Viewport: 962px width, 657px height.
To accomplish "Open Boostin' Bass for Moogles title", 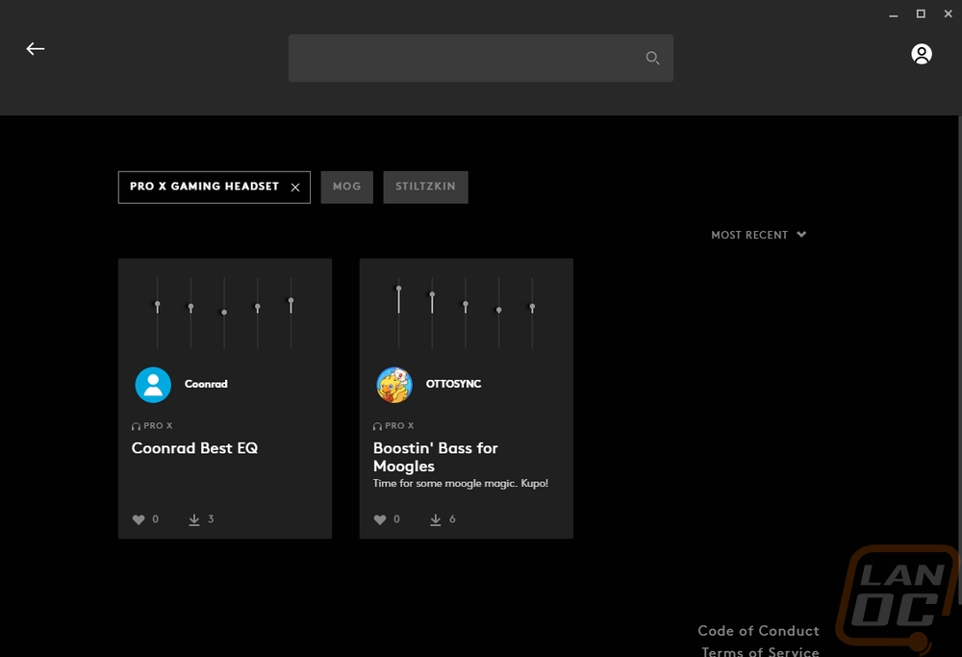I will [436, 457].
